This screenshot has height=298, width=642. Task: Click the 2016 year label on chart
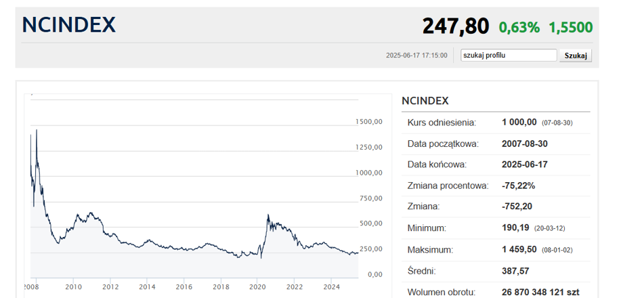(184, 286)
